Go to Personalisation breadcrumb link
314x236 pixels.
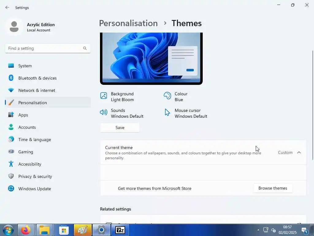coord(128,23)
